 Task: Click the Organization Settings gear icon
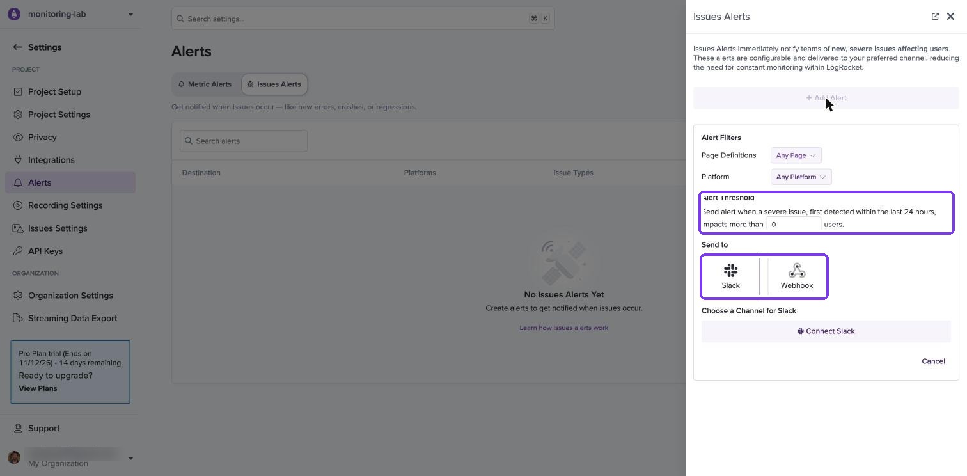click(x=18, y=296)
